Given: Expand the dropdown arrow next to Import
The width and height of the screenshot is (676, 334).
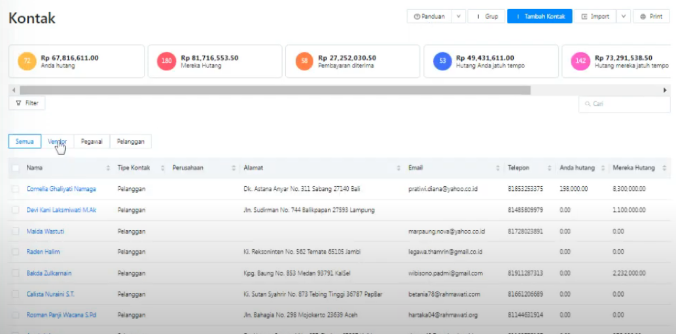Looking at the screenshot, I should coord(624,16).
